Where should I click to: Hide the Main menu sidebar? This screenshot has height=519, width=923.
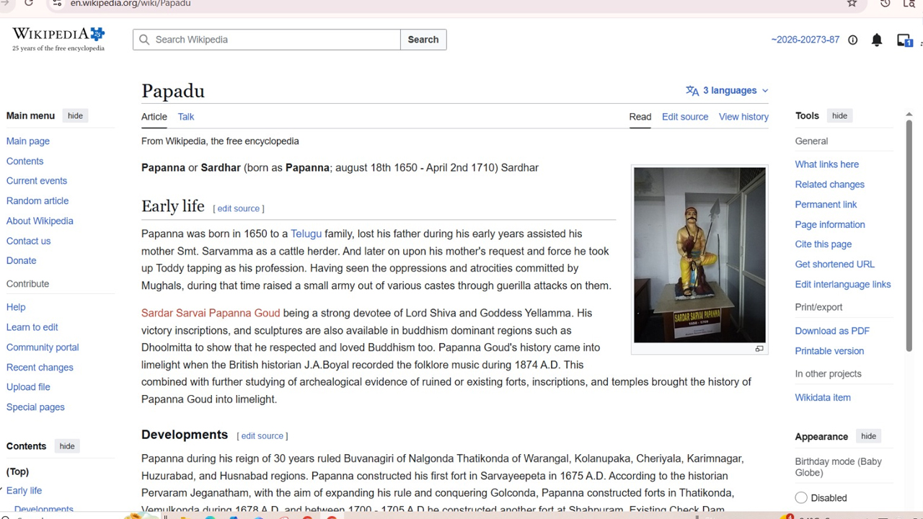point(75,116)
